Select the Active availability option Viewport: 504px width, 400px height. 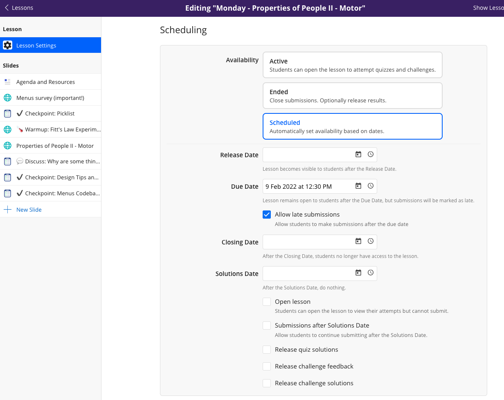352,65
